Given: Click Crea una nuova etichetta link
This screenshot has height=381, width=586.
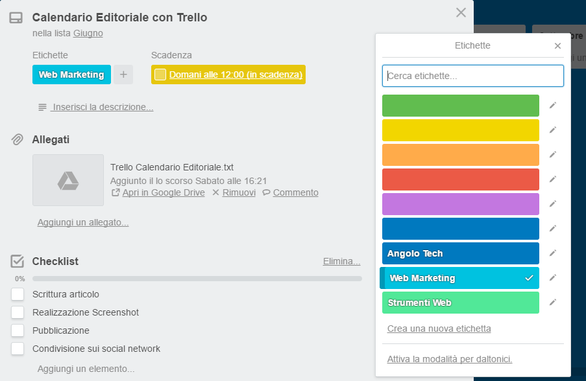Looking at the screenshot, I should click(439, 329).
